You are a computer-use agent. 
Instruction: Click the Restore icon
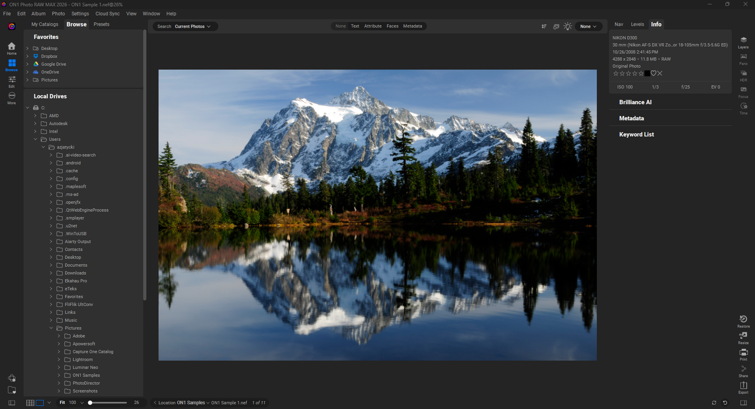tap(743, 321)
